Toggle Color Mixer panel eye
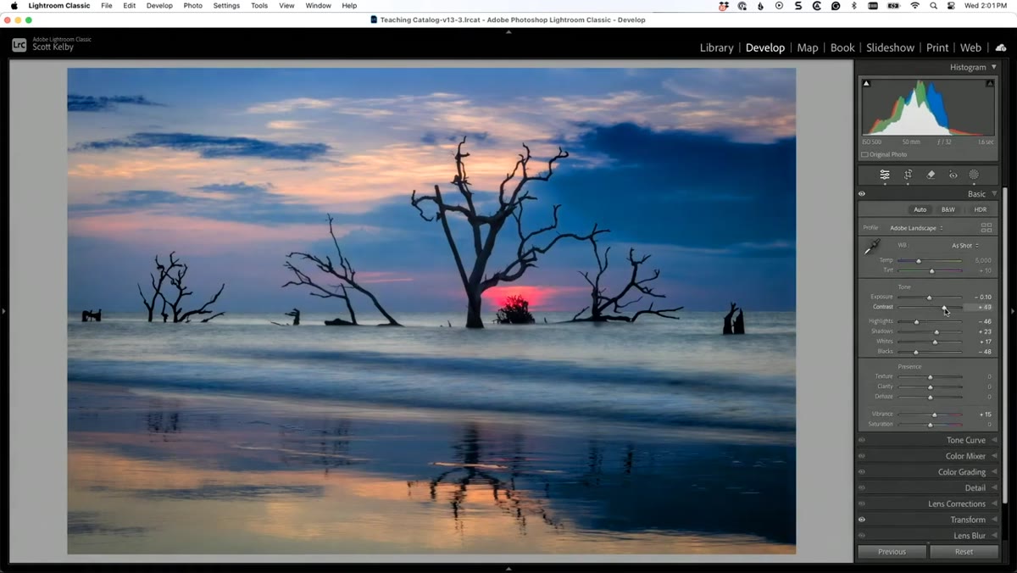The width and height of the screenshot is (1017, 573). click(862, 456)
